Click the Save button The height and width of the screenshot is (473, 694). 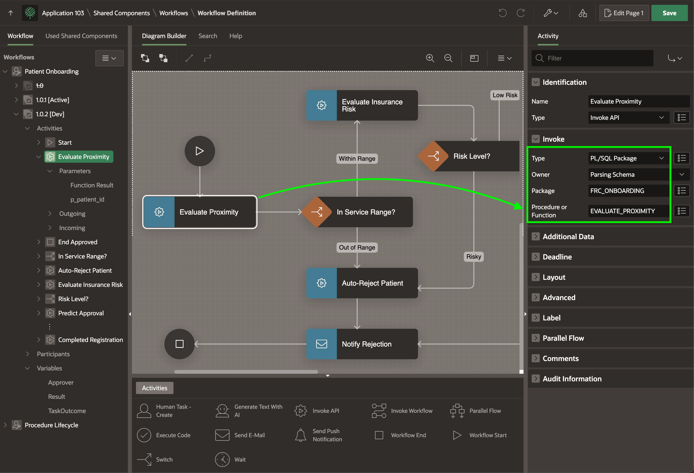(669, 13)
